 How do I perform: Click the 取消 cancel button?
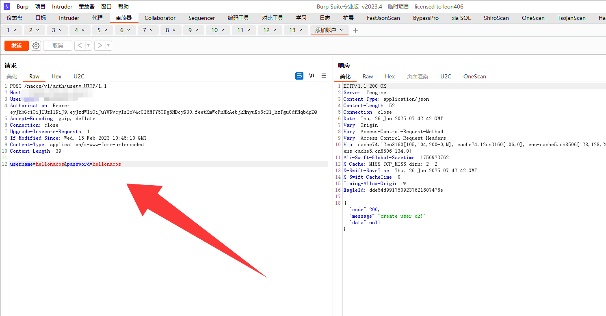coord(58,45)
